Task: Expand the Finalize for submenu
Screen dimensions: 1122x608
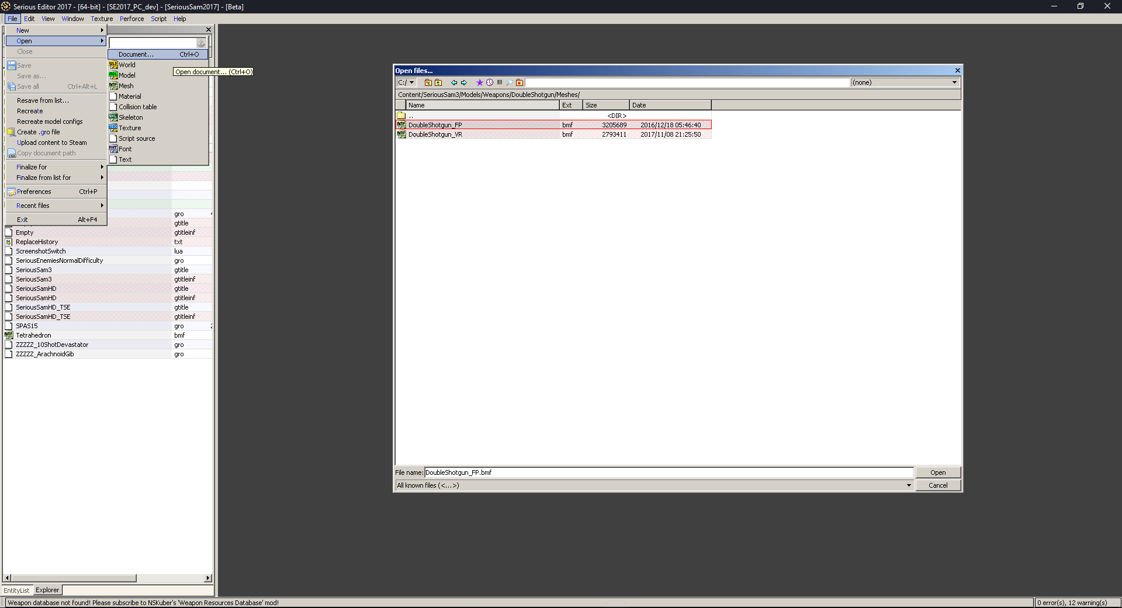Action: (x=56, y=167)
